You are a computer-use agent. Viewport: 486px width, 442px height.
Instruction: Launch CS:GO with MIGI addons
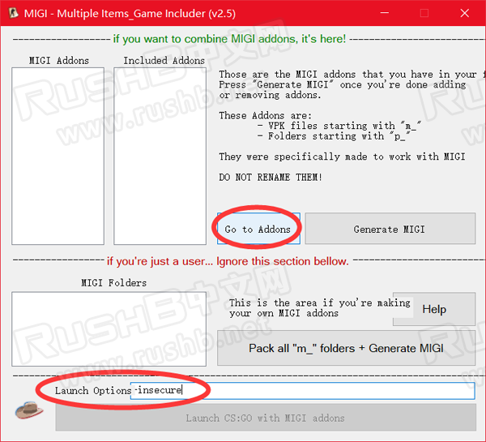click(x=265, y=418)
